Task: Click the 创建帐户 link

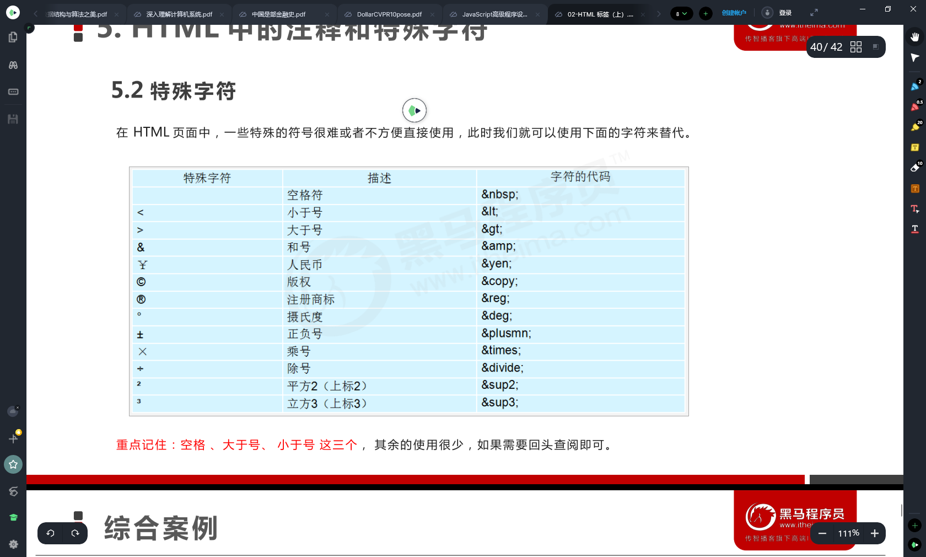Action: click(735, 13)
